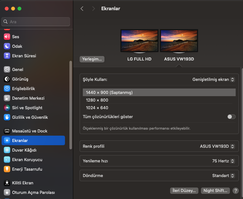Select Gizlilik ve Güvenlik hand icon
Screen dimensions: 243x199
tap(7, 117)
